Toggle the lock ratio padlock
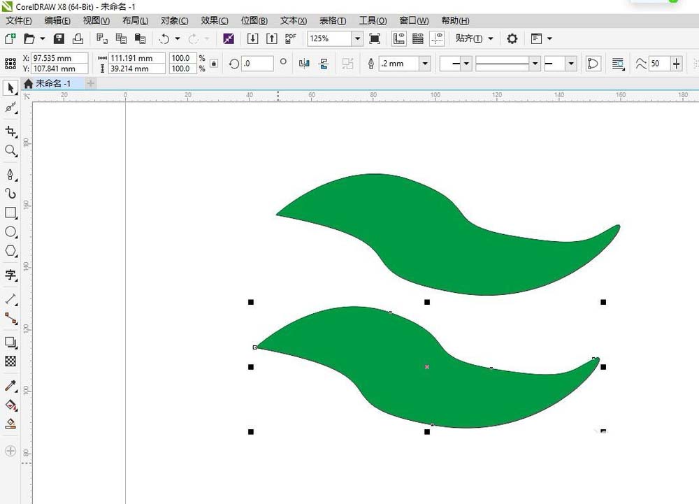699x504 pixels. click(x=214, y=64)
